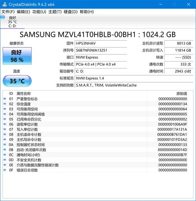
Task: Open the 帮助(H) menu
Action: [x=87, y=12]
